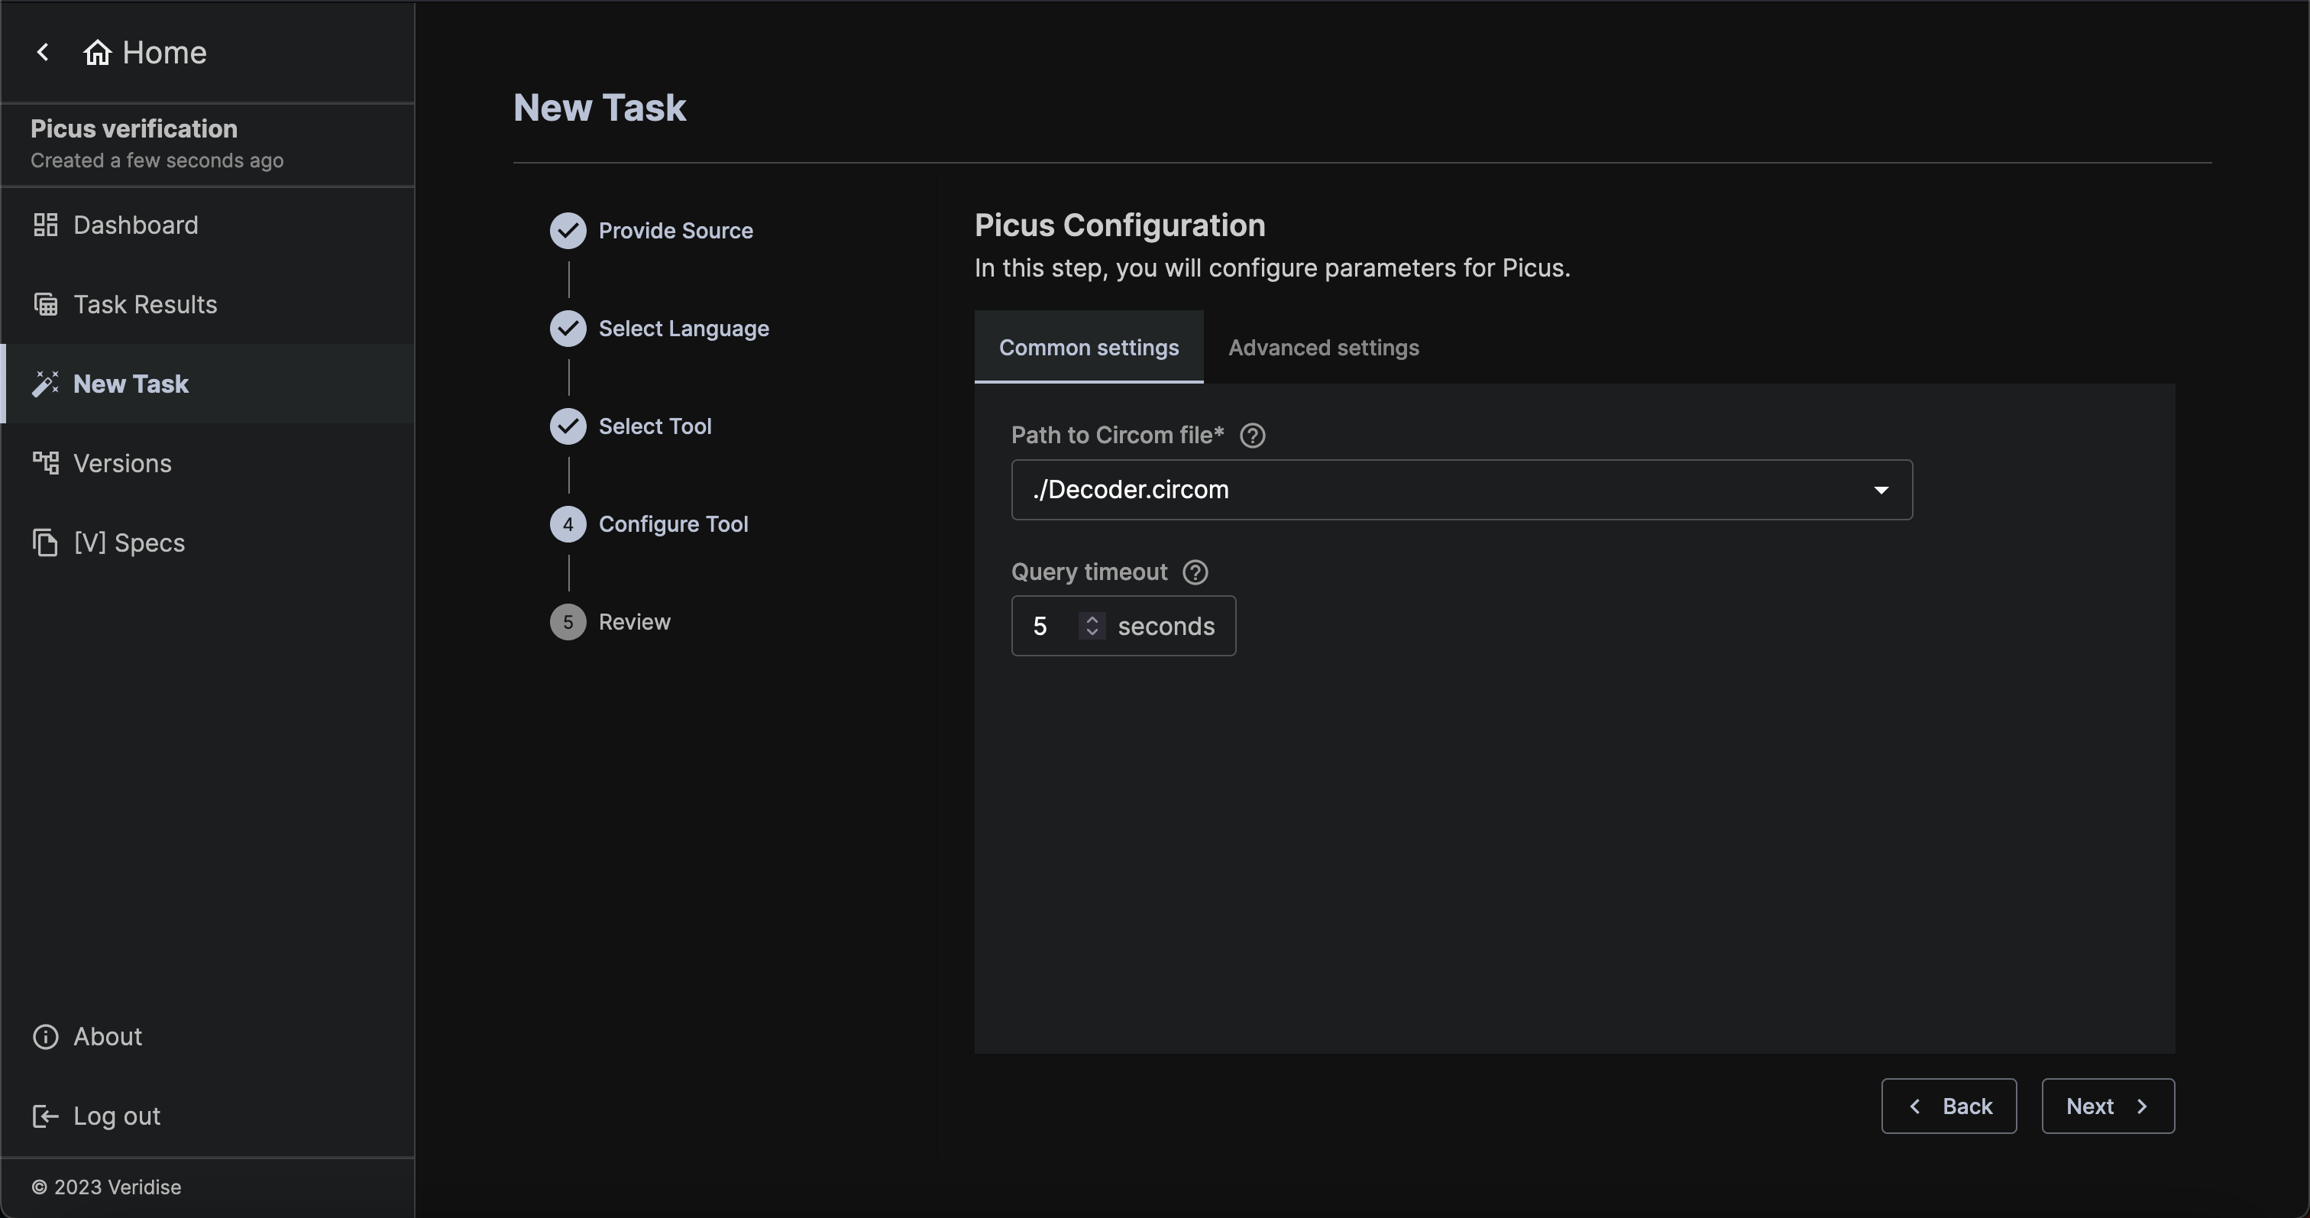Show help tooltip for Query timeout
The width and height of the screenshot is (2310, 1218).
[x=1195, y=572]
